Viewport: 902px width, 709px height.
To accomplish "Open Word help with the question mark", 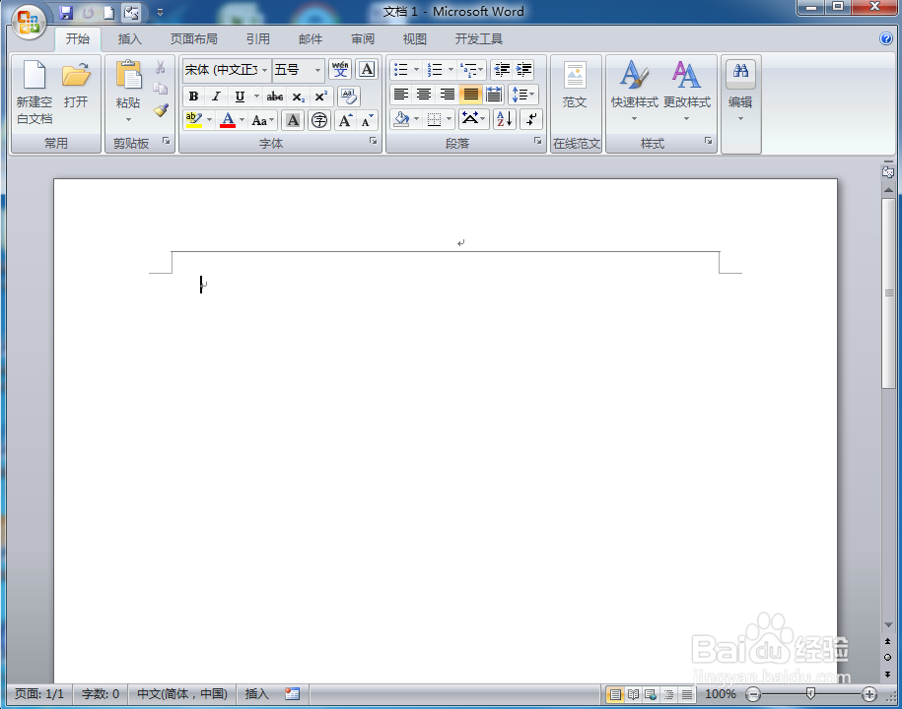I will pos(886,38).
